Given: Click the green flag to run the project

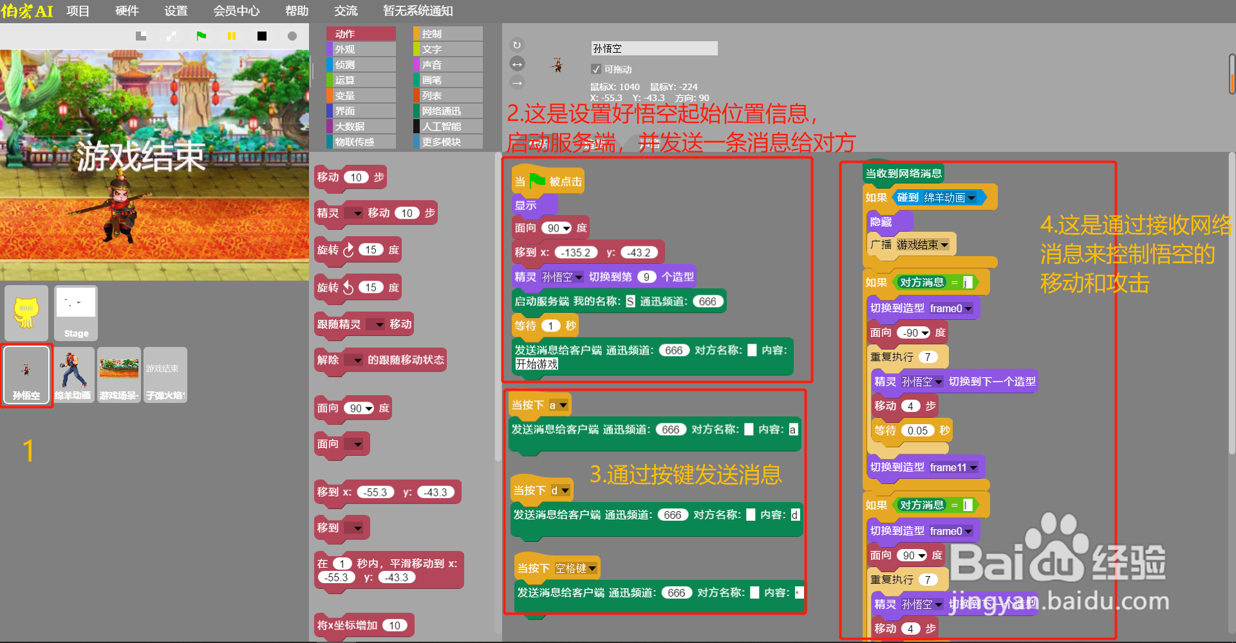Looking at the screenshot, I should click(201, 36).
